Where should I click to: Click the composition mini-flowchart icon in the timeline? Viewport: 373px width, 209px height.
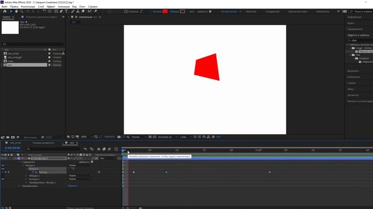[x=85, y=149]
